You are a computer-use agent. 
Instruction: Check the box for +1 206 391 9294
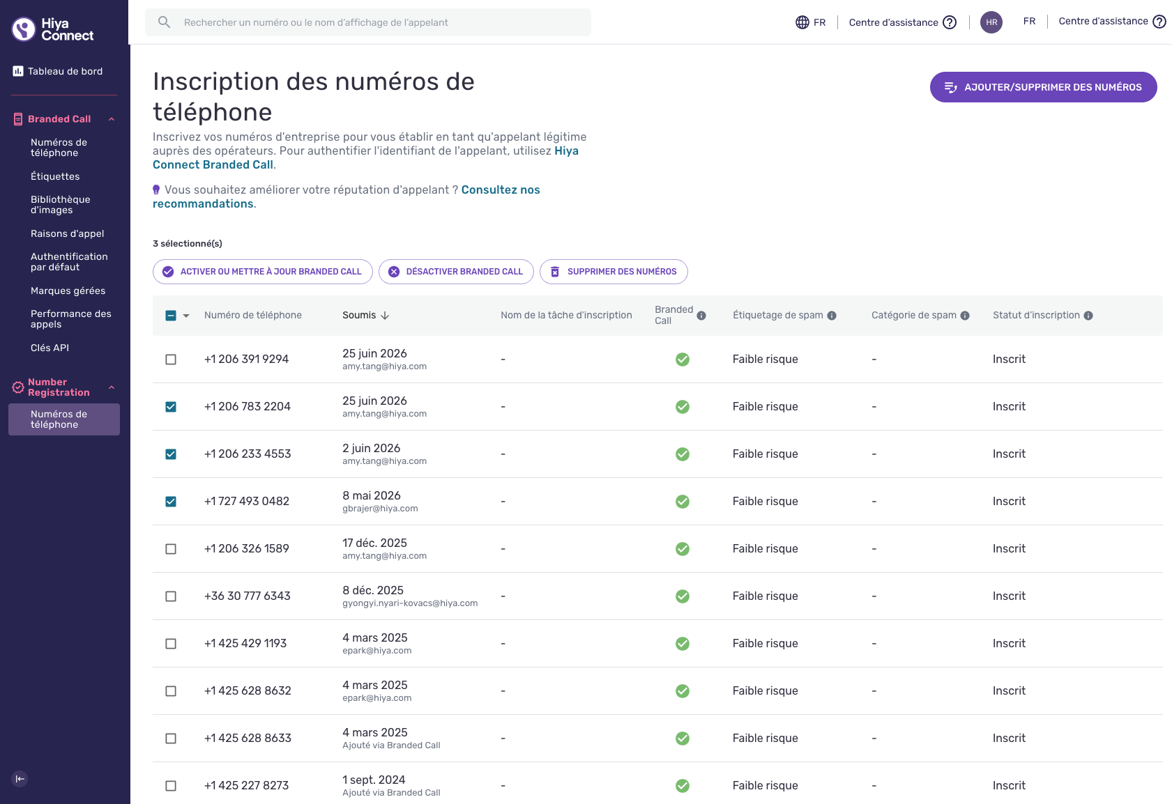[171, 360]
